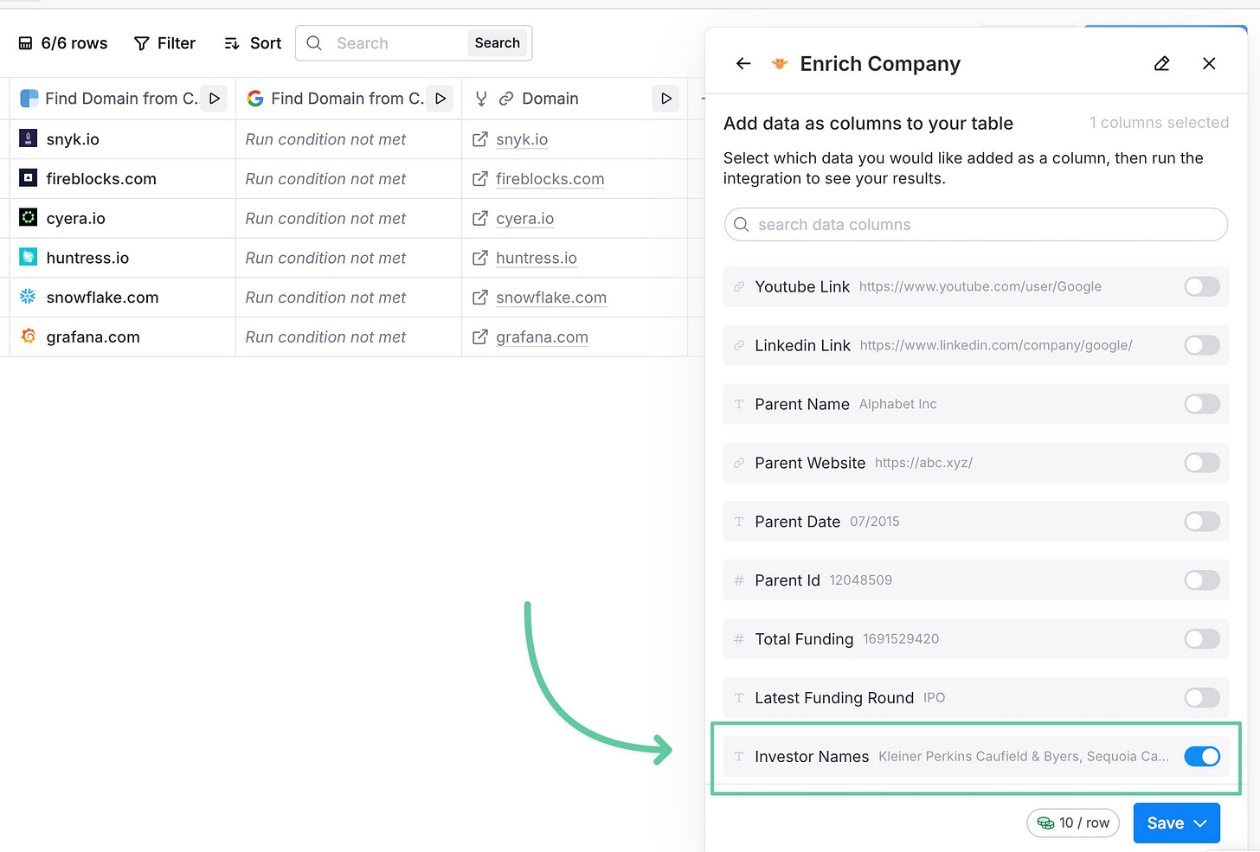Open external link icon for snyk.io
The height and width of the screenshot is (852, 1260).
(480, 139)
